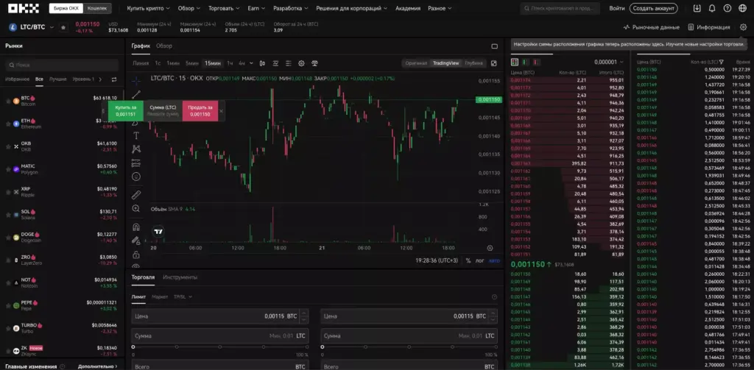Select the crosshair cursor tool

(x=136, y=80)
